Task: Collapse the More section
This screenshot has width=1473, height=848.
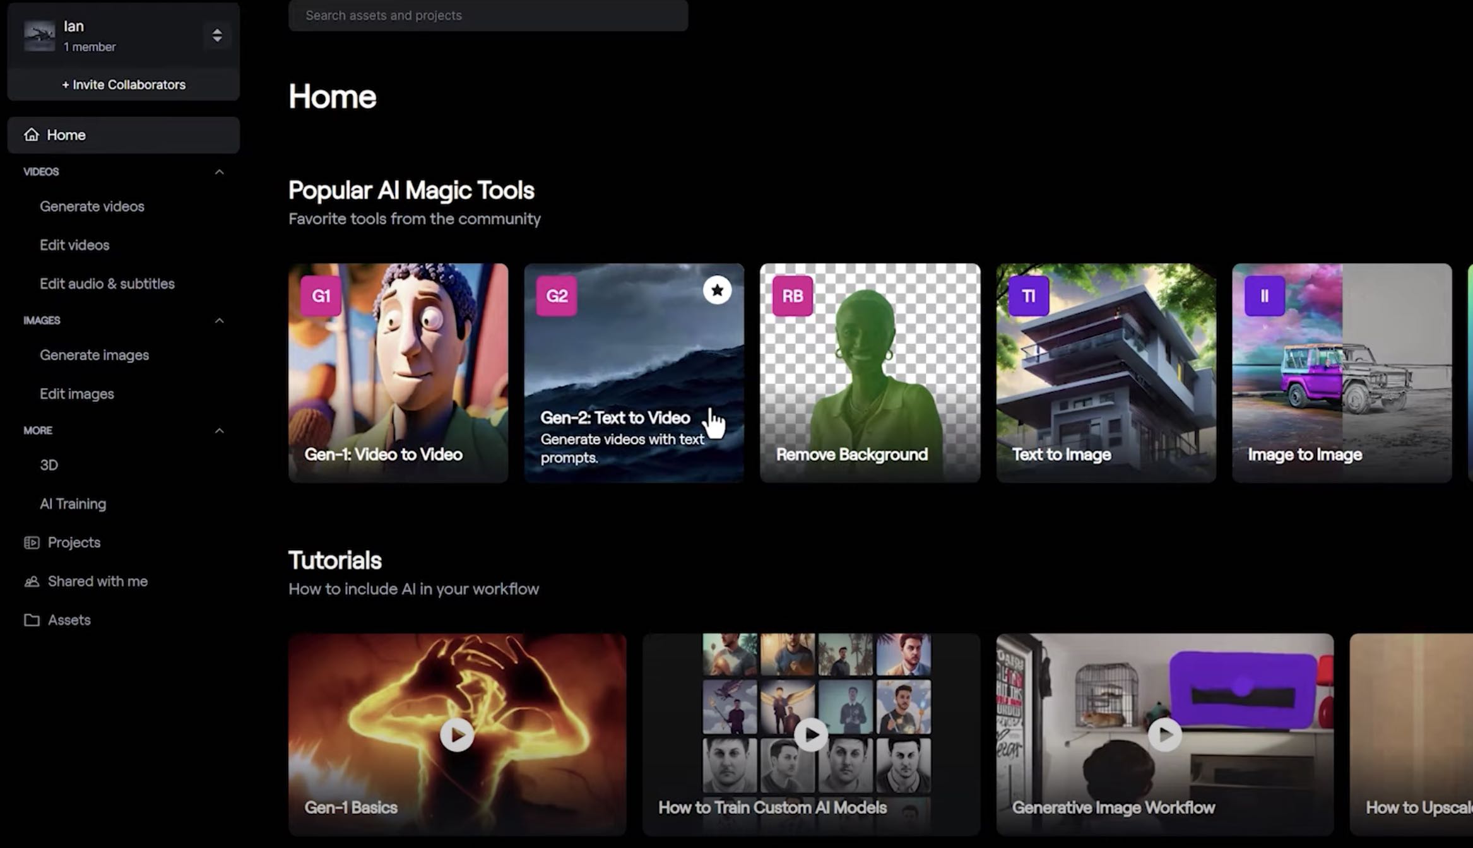Action: 219,430
